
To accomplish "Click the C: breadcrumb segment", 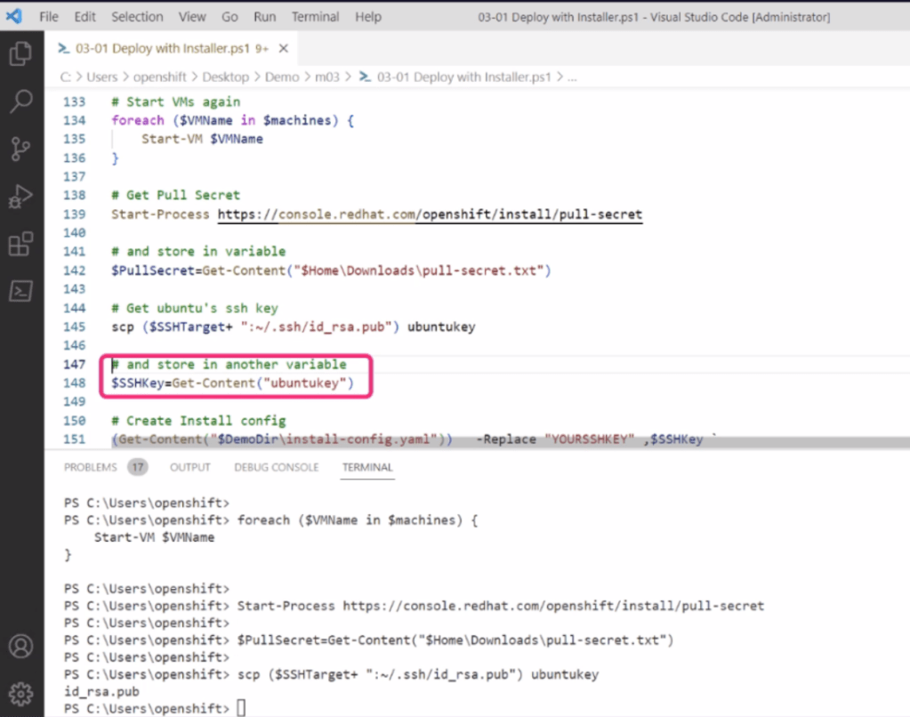I will pos(65,77).
